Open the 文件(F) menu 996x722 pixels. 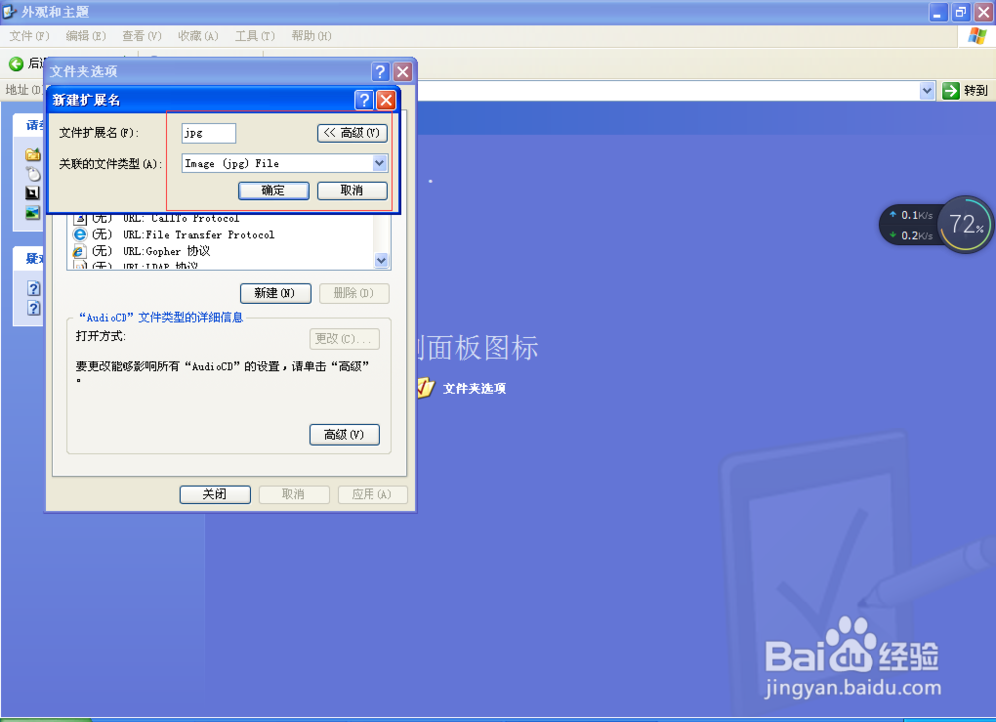pyautogui.click(x=29, y=36)
